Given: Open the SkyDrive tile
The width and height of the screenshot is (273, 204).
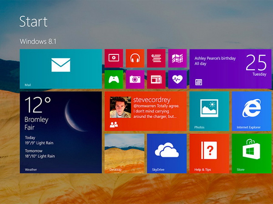Looking at the screenshot, I should pyautogui.click(x=167, y=153).
